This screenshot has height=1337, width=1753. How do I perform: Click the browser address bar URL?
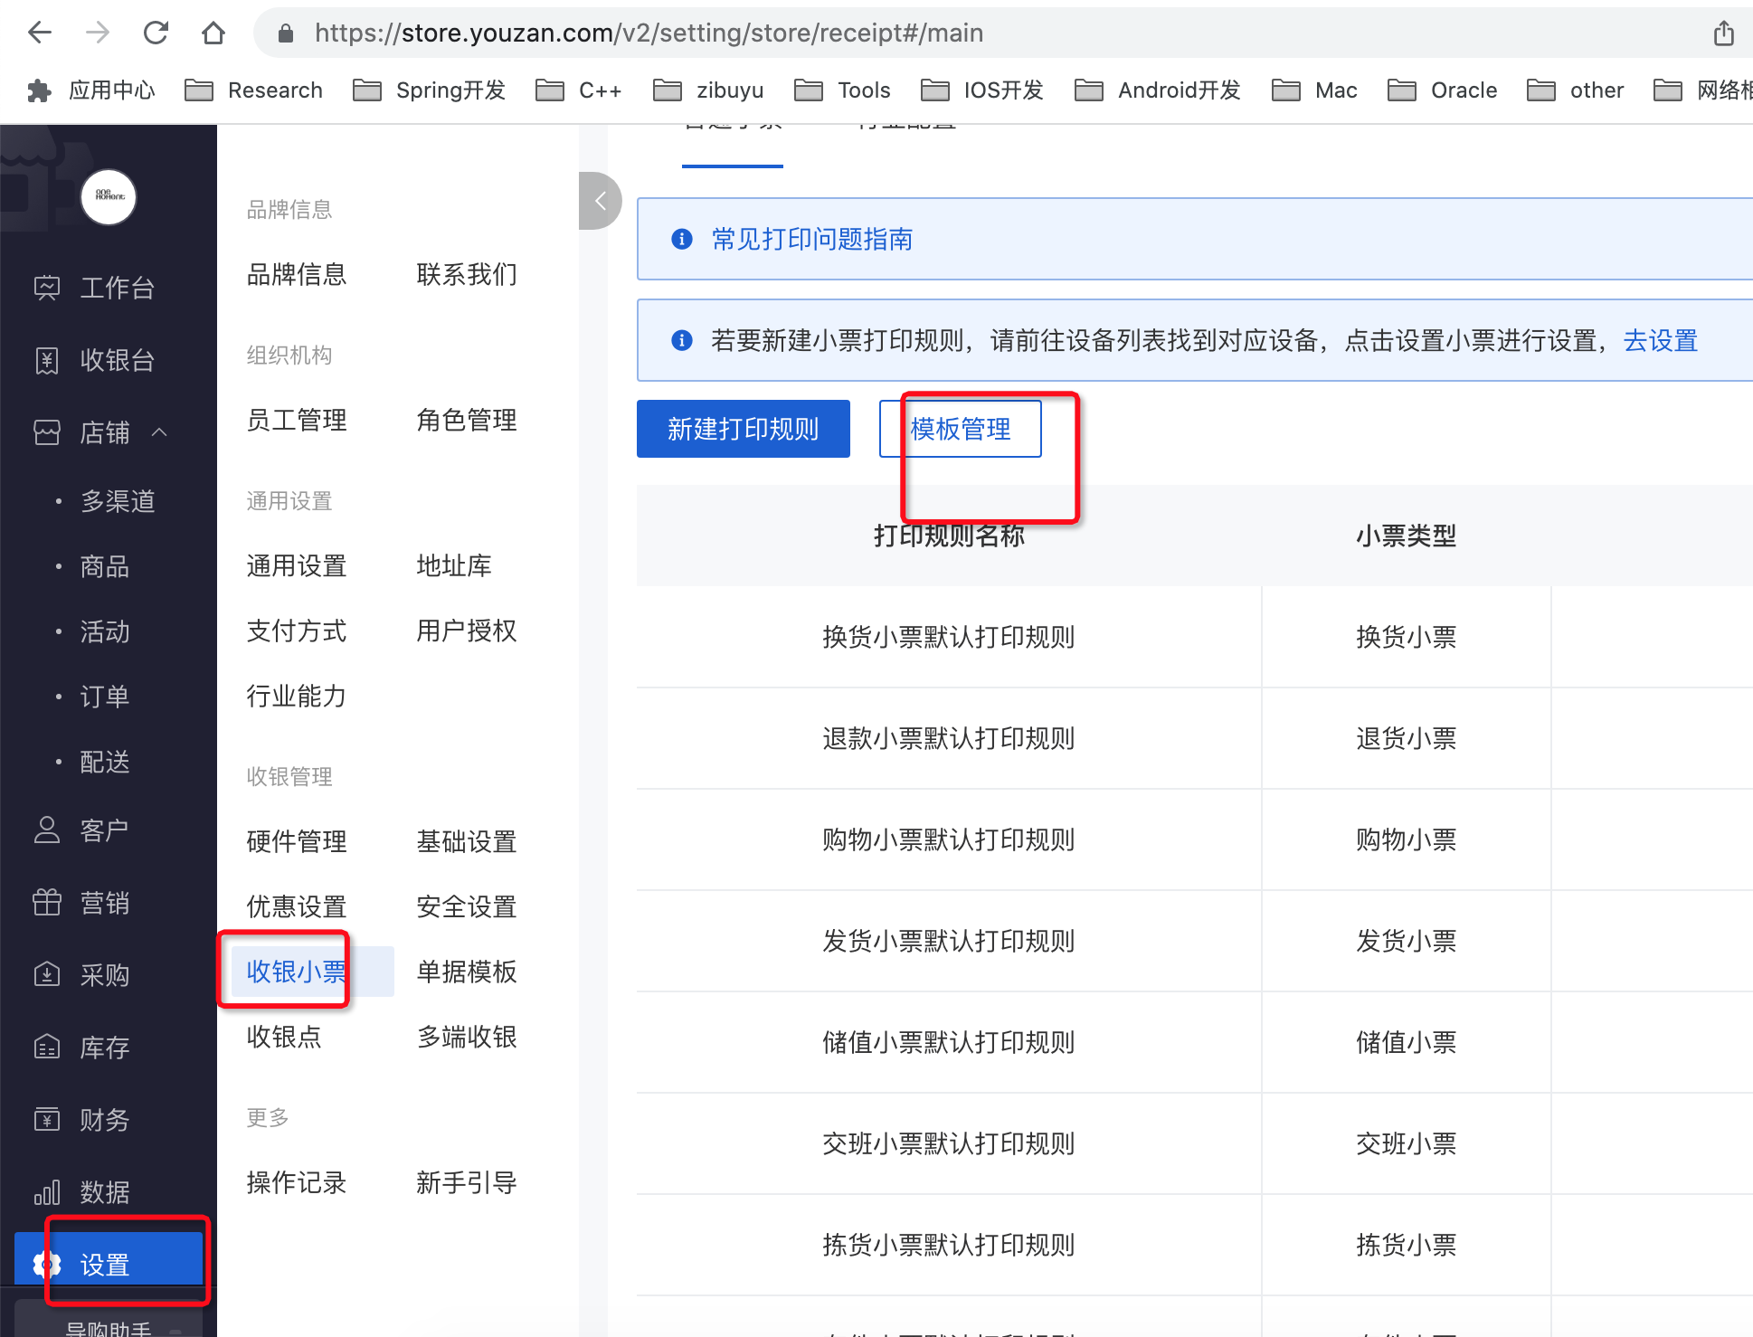tap(648, 33)
